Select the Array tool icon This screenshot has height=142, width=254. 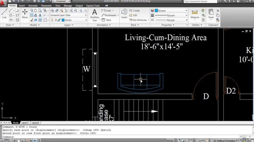40,20
